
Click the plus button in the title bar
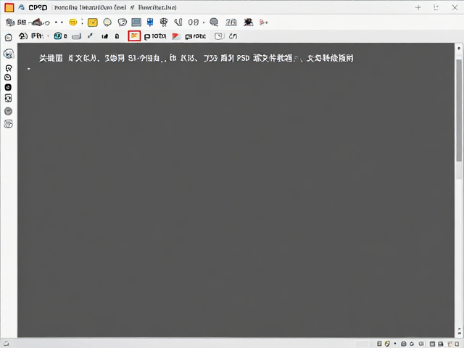coord(418,7)
